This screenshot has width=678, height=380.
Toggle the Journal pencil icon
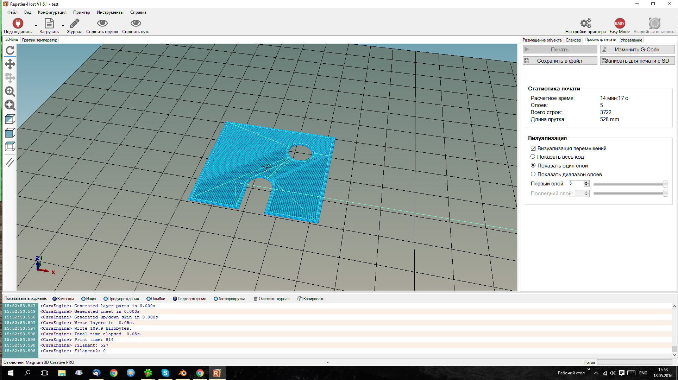74,24
